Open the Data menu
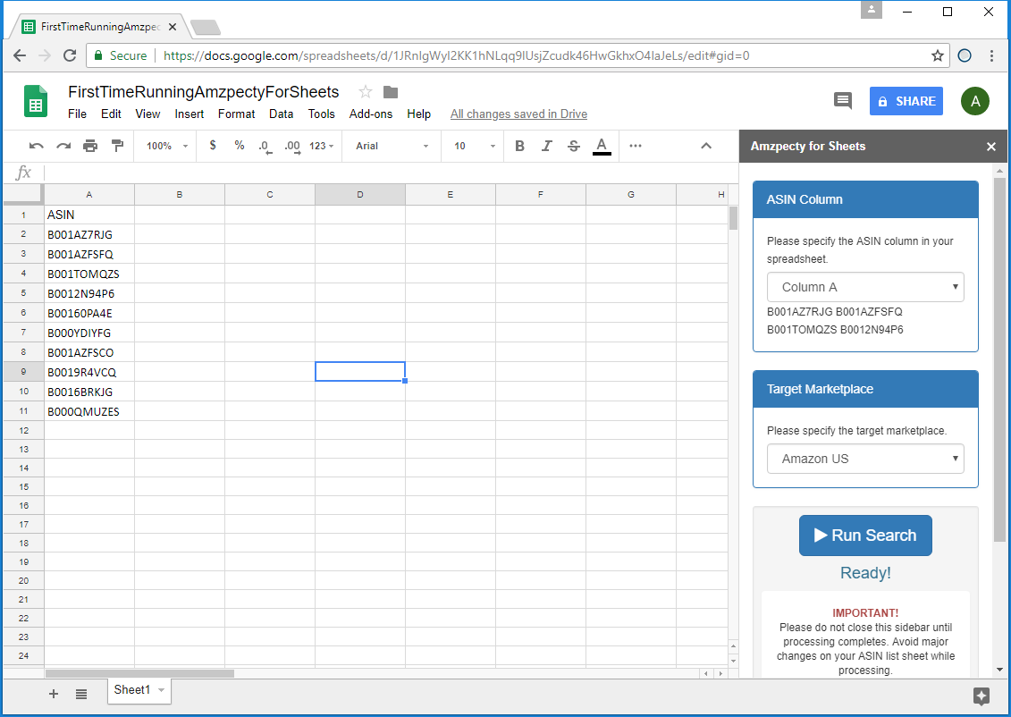This screenshot has height=717, width=1011. pyautogui.click(x=281, y=114)
